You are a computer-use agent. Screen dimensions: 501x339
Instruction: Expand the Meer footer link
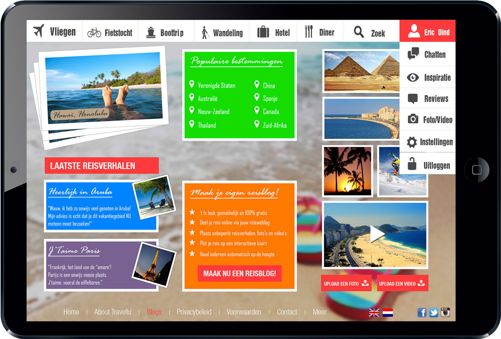click(x=319, y=312)
